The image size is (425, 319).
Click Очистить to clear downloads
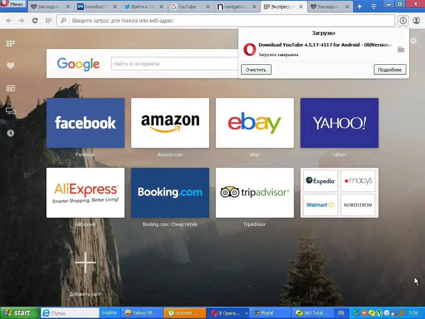point(256,70)
